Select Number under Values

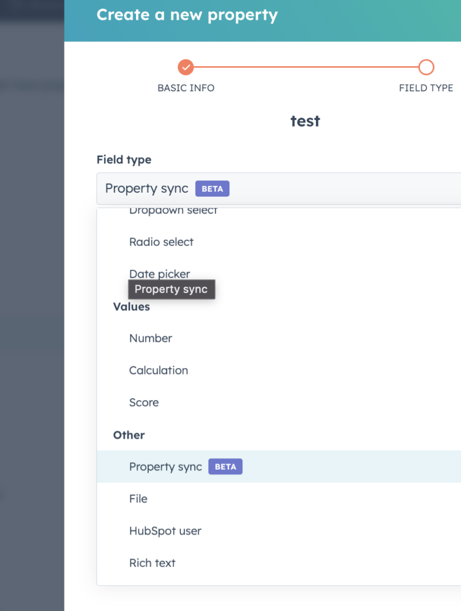(150, 338)
